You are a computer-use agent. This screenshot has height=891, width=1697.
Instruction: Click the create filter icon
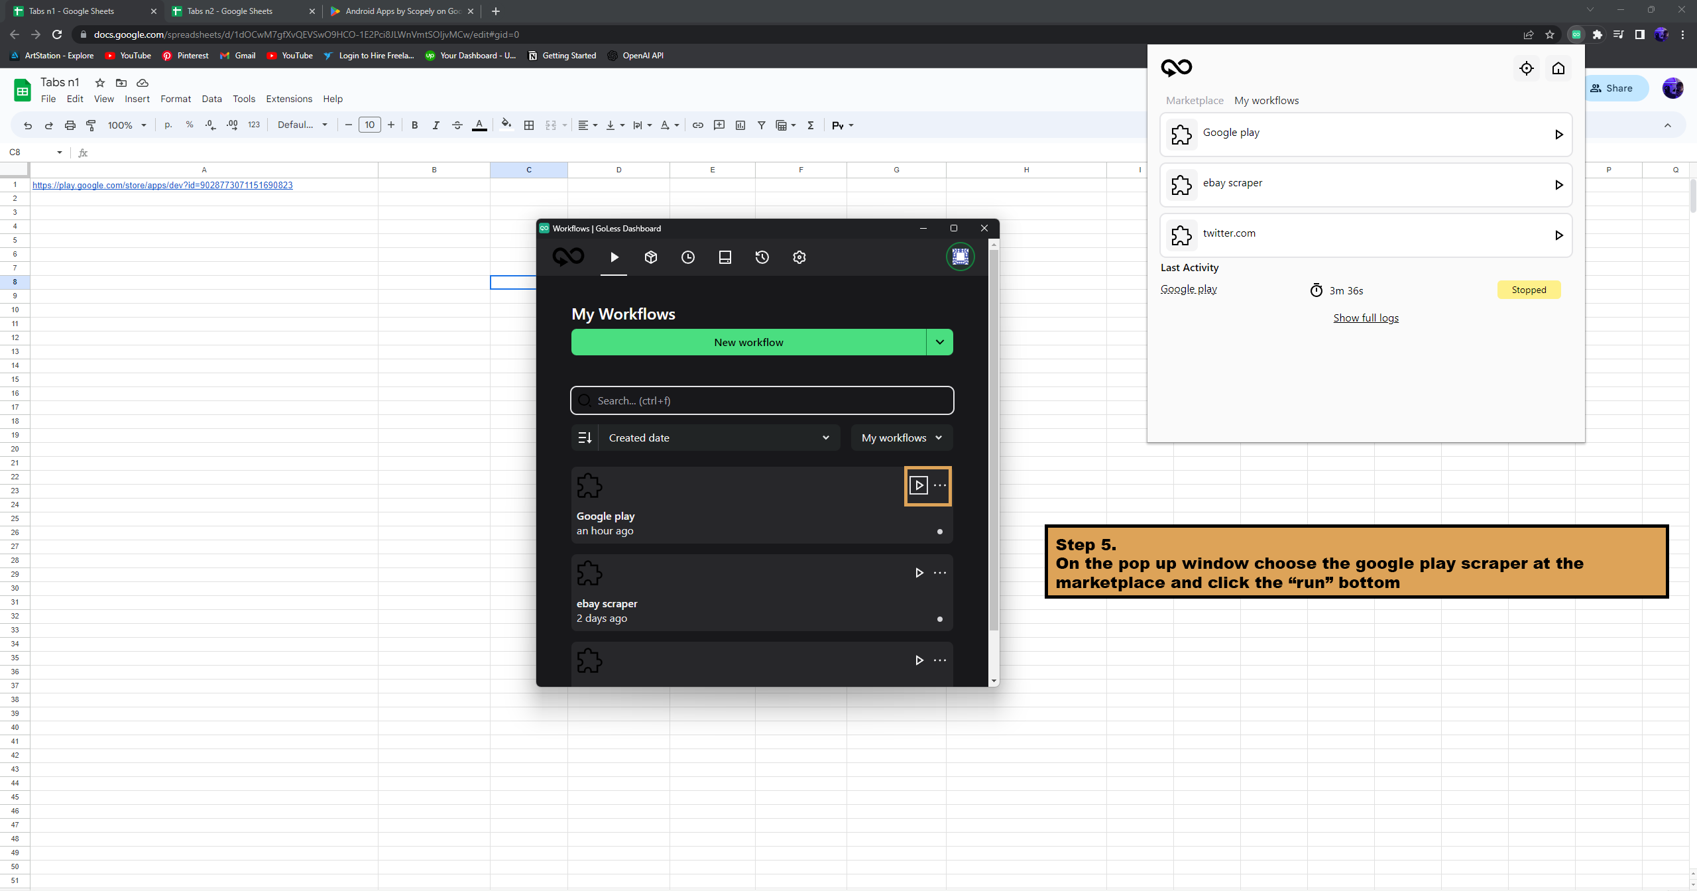762,125
